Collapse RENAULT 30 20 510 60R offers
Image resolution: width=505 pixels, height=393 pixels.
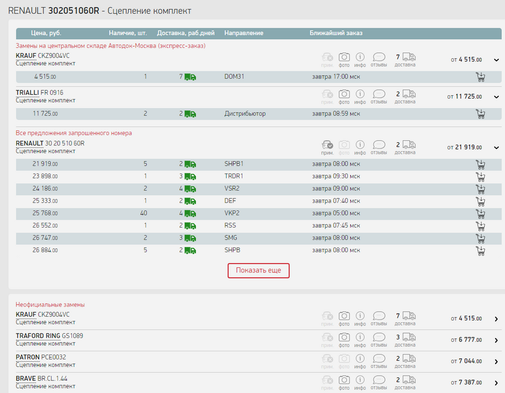coord(496,148)
